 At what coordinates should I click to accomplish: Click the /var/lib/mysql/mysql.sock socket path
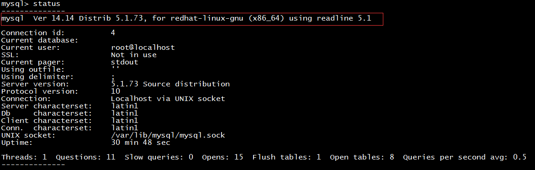point(168,135)
